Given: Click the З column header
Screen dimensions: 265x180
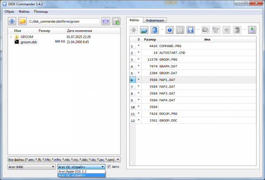Looking at the screenshot, I should point(139,40).
